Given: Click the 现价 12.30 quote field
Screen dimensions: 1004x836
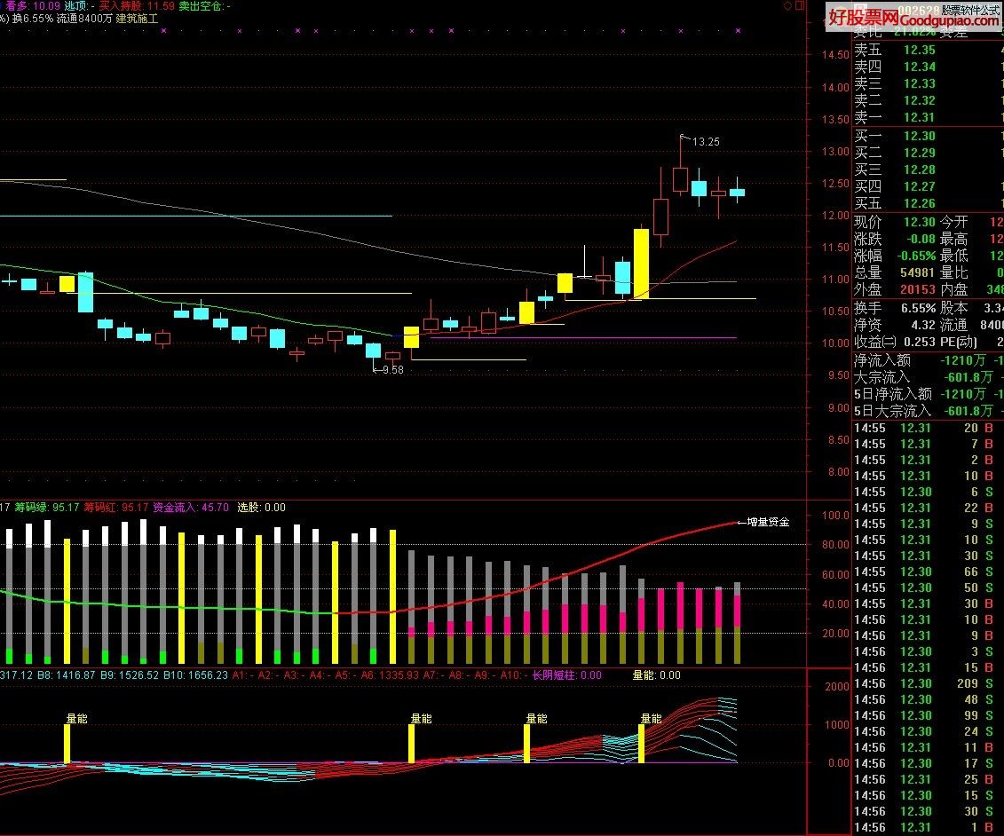Looking at the screenshot, I should 895,222.
